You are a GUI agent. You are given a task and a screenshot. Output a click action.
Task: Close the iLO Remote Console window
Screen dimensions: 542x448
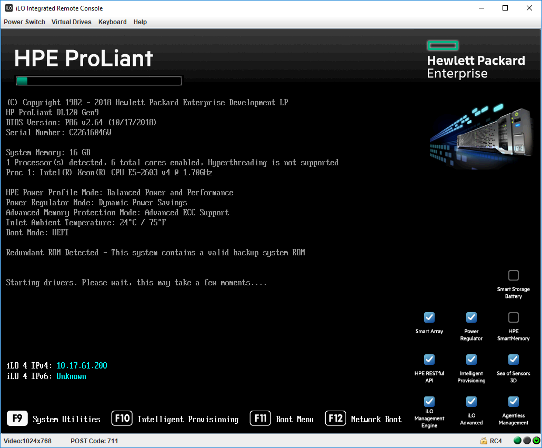[x=529, y=8]
